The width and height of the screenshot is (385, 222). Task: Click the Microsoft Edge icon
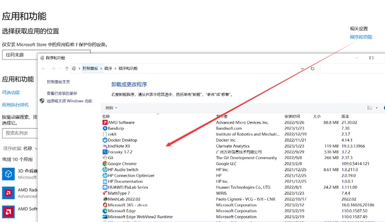pyautogui.click(x=105, y=211)
